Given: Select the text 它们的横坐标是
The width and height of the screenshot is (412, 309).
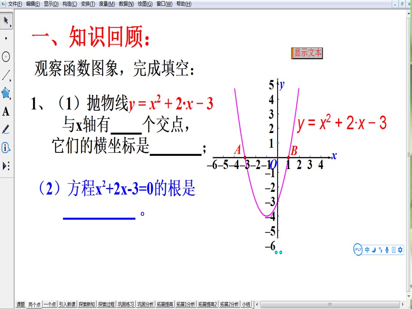Looking at the screenshot, I should 100,146.
